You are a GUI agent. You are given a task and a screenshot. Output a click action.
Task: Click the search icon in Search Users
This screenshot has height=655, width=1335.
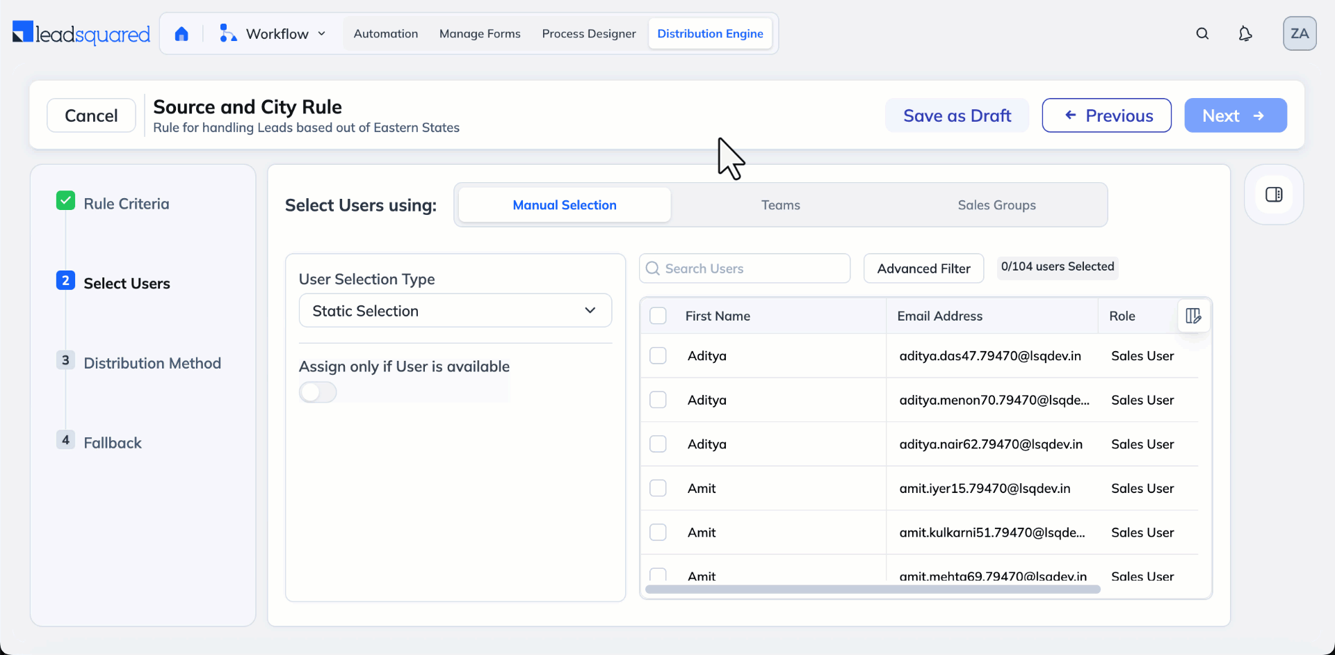653,268
